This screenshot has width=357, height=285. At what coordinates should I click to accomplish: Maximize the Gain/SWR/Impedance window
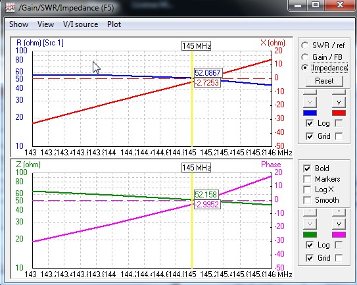[316, 5]
